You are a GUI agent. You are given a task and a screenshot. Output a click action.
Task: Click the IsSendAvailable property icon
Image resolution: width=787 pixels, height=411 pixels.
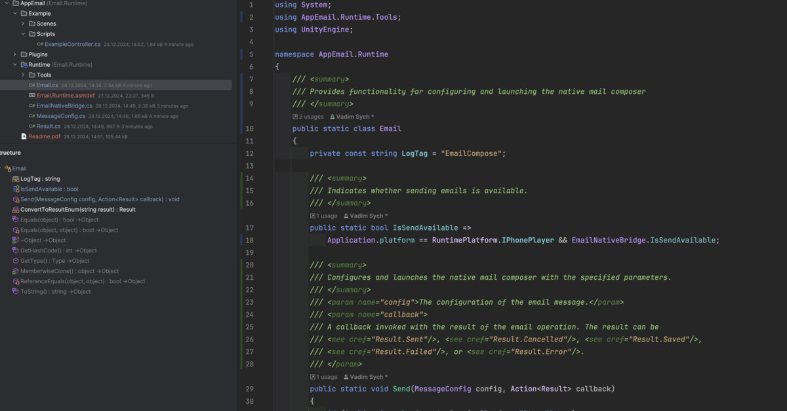pyautogui.click(x=16, y=189)
